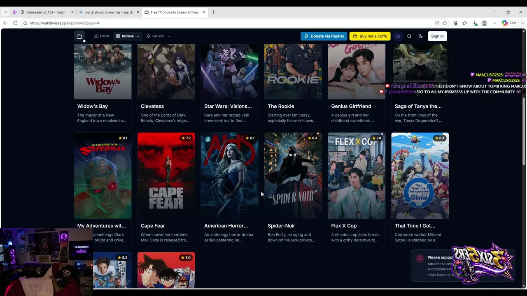This screenshot has height=296, width=527.
Task: Open My Adventures with Superman poster
Action: (103, 176)
